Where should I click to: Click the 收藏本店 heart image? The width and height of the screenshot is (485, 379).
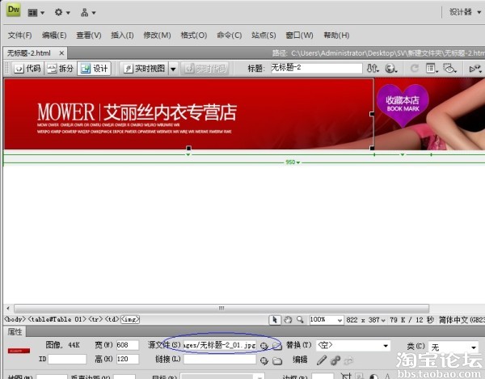[403, 105]
